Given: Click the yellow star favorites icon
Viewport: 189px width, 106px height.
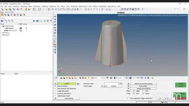Looking at the screenshot, I should click(x=152, y=78).
